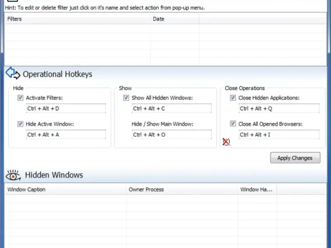Click the Hide / Show Main Window hotkey field

pos(172,135)
